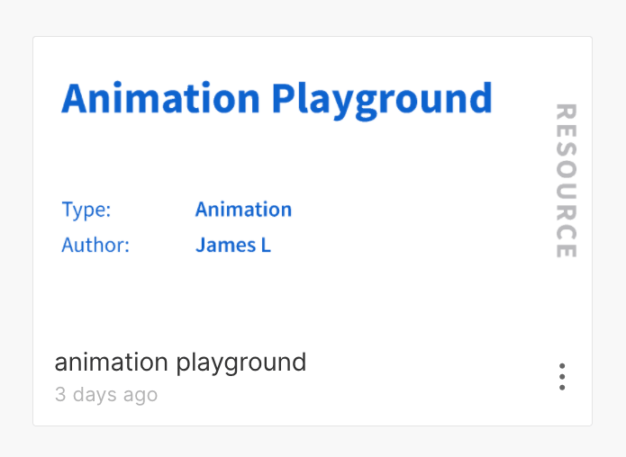Click the "3 days ago" timestamp
Screen dimensions: 626x457
(106, 395)
